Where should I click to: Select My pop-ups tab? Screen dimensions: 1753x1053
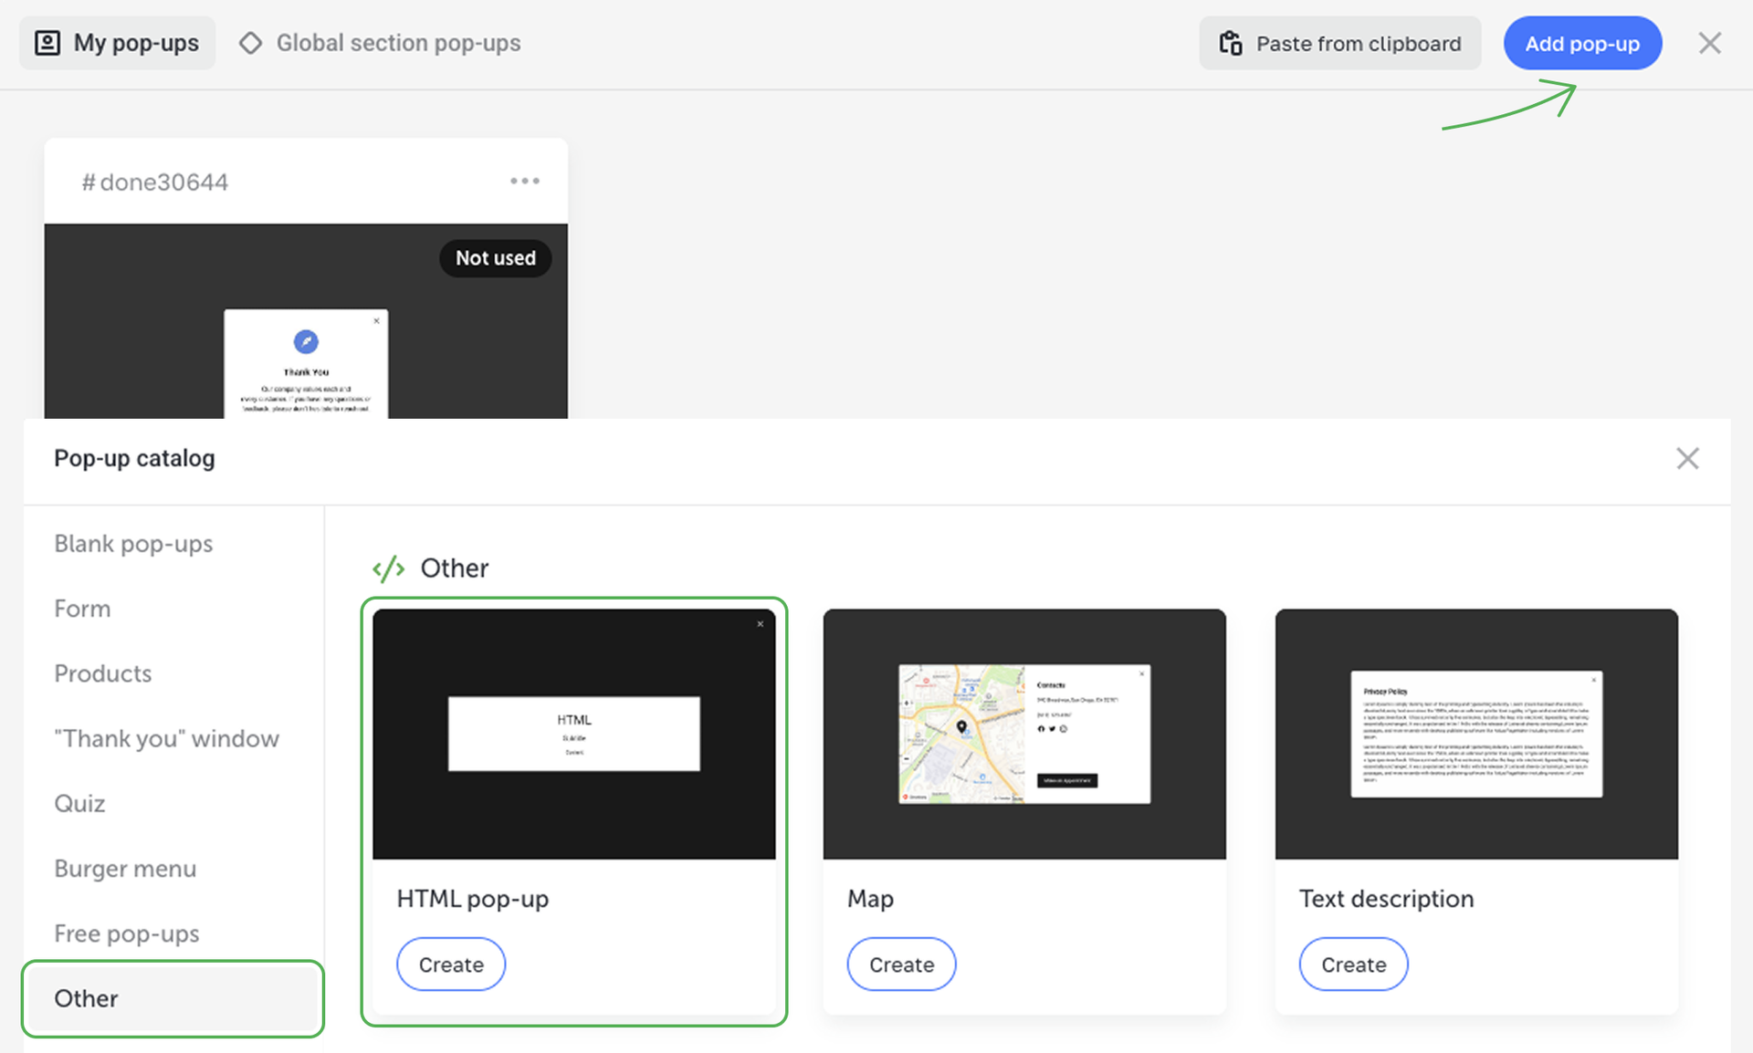point(135,43)
